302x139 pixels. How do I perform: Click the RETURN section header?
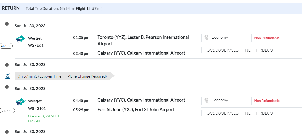point(11,8)
